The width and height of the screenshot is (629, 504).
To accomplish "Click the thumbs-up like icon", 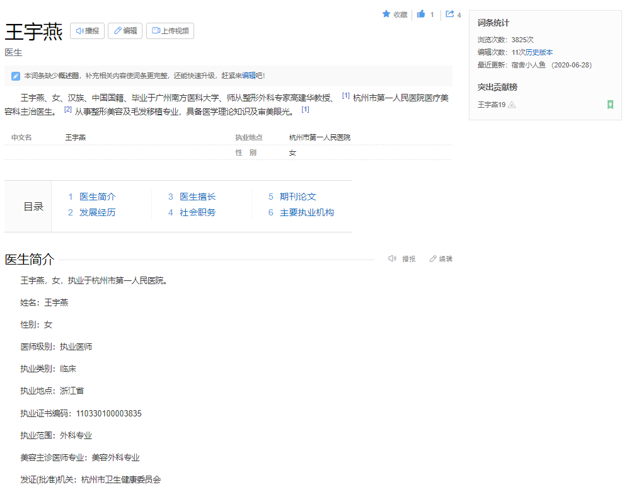I will click(x=421, y=14).
